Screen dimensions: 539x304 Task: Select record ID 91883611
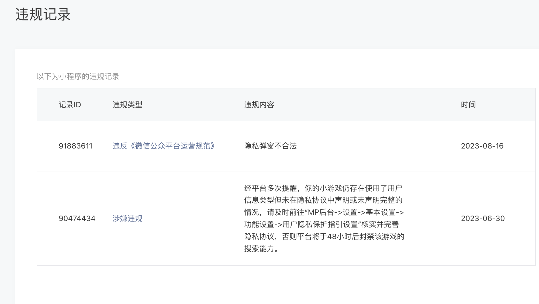click(x=75, y=146)
